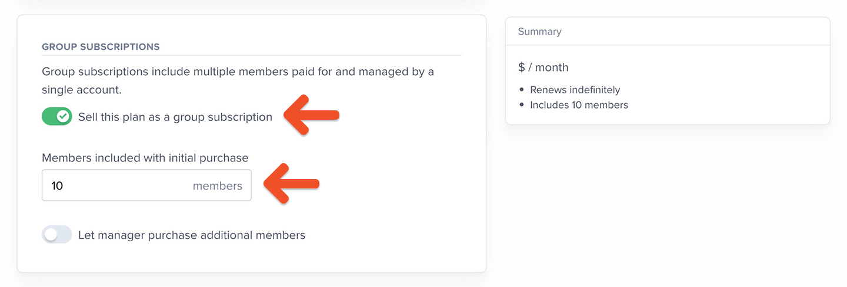Click the bullet before 'Renews indefinitely'

click(522, 90)
